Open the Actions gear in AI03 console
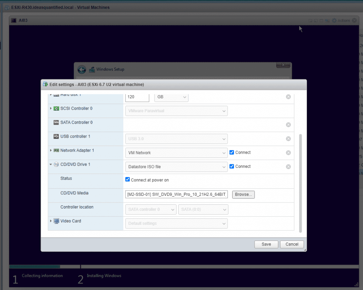The height and width of the screenshot is (290, 363). pos(334,20)
